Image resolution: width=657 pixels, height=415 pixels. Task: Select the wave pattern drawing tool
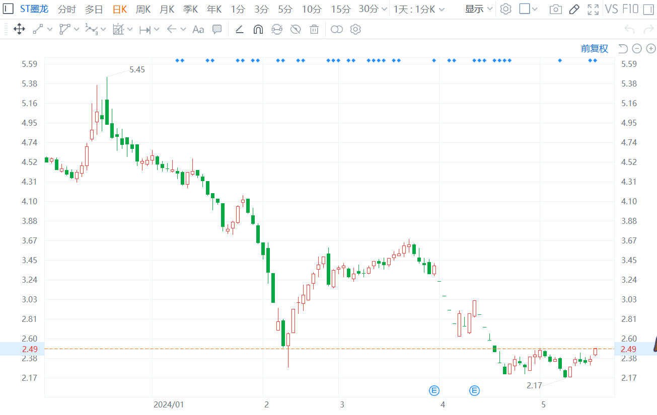pyautogui.click(x=91, y=29)
